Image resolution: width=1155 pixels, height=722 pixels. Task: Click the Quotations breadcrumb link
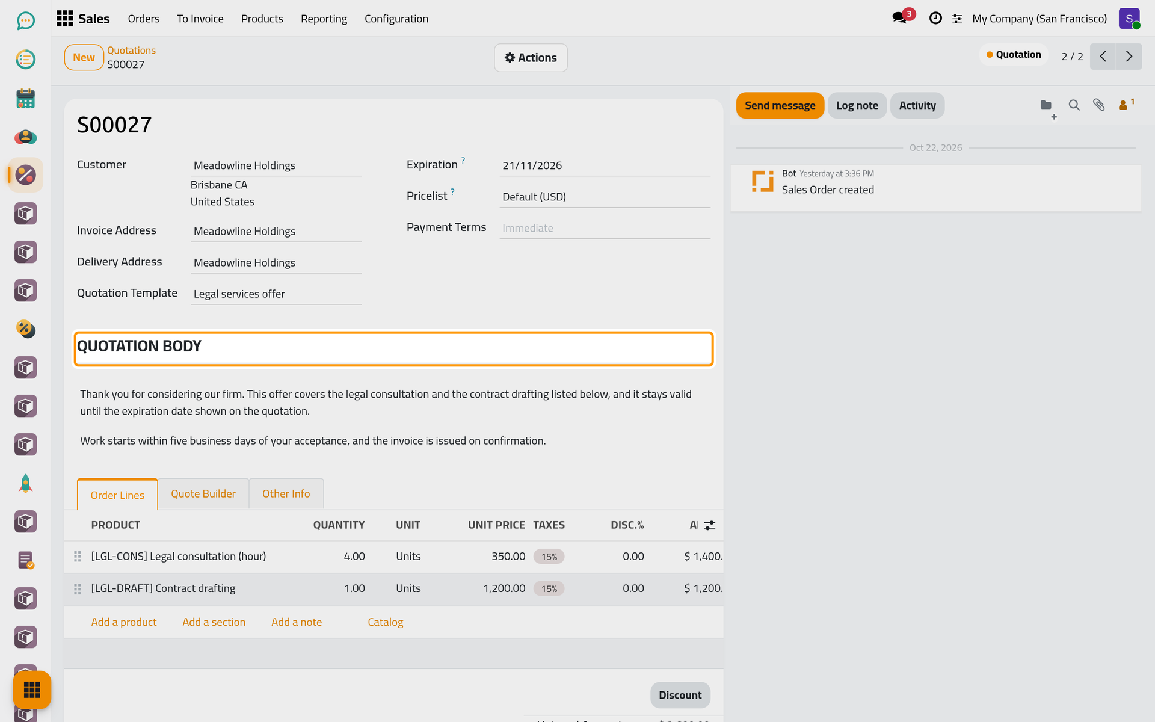point(132,51)
